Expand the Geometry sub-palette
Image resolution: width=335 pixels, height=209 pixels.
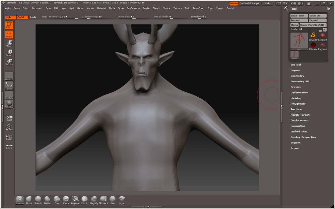tap(297, 76)
